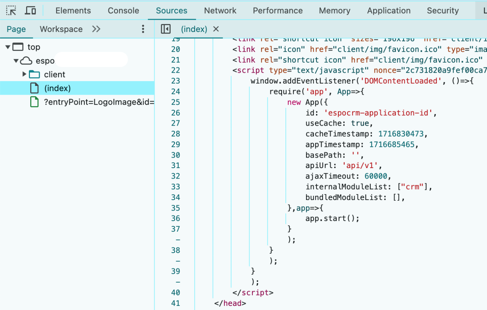Toggle the file navigator sidebar icon

point(166,29)
